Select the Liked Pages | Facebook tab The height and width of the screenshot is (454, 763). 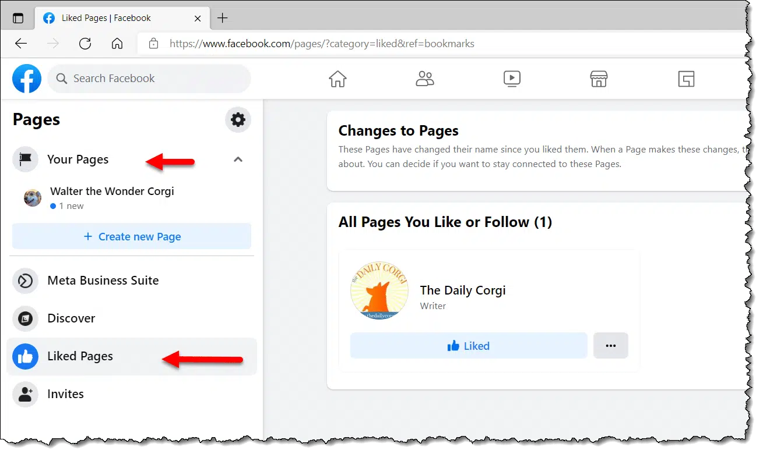[122, 18]
